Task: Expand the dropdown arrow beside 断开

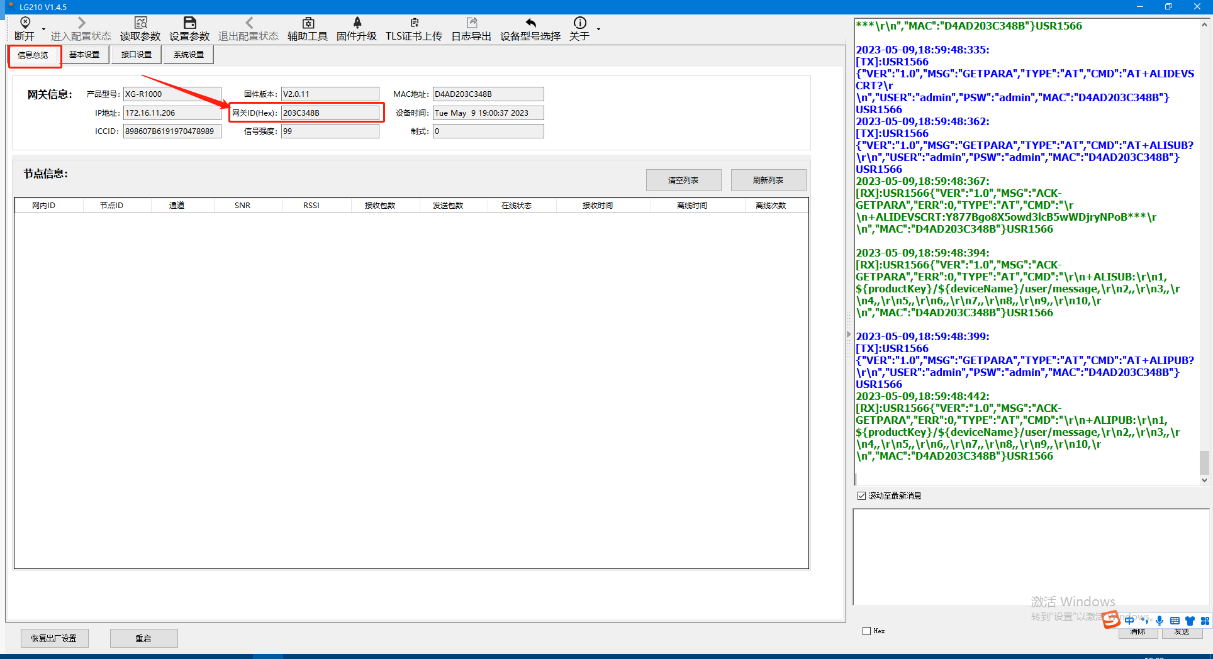Action: click(x=43, y=30)
